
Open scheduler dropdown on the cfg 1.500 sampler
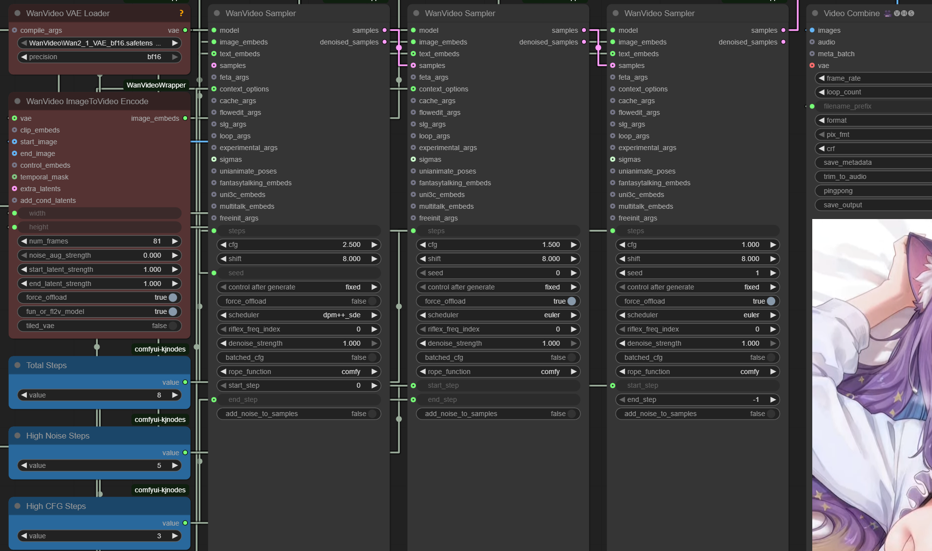[499, 315]
